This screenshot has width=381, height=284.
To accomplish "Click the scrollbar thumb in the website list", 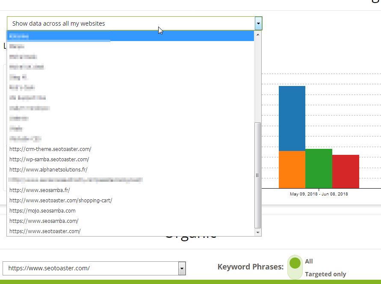I will coord(257,175).
